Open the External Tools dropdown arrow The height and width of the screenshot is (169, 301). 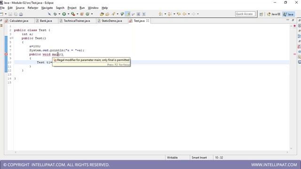77,14
